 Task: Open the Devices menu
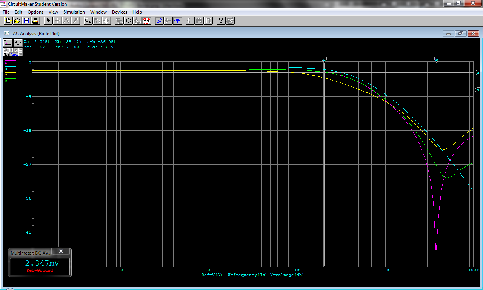tap(120, 12)
